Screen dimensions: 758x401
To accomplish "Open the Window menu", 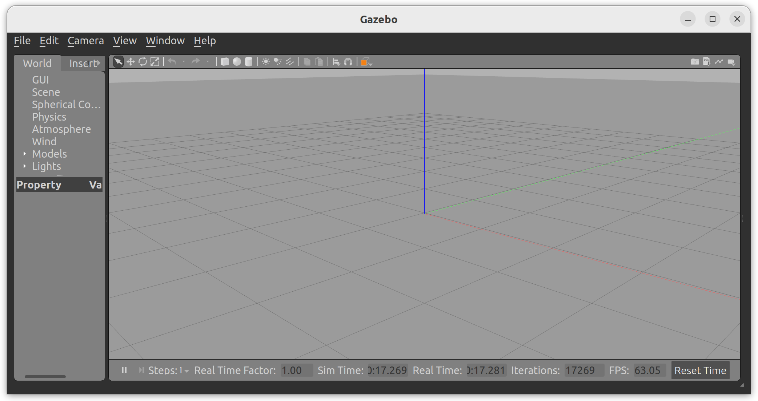I will [x=165, y=41].
